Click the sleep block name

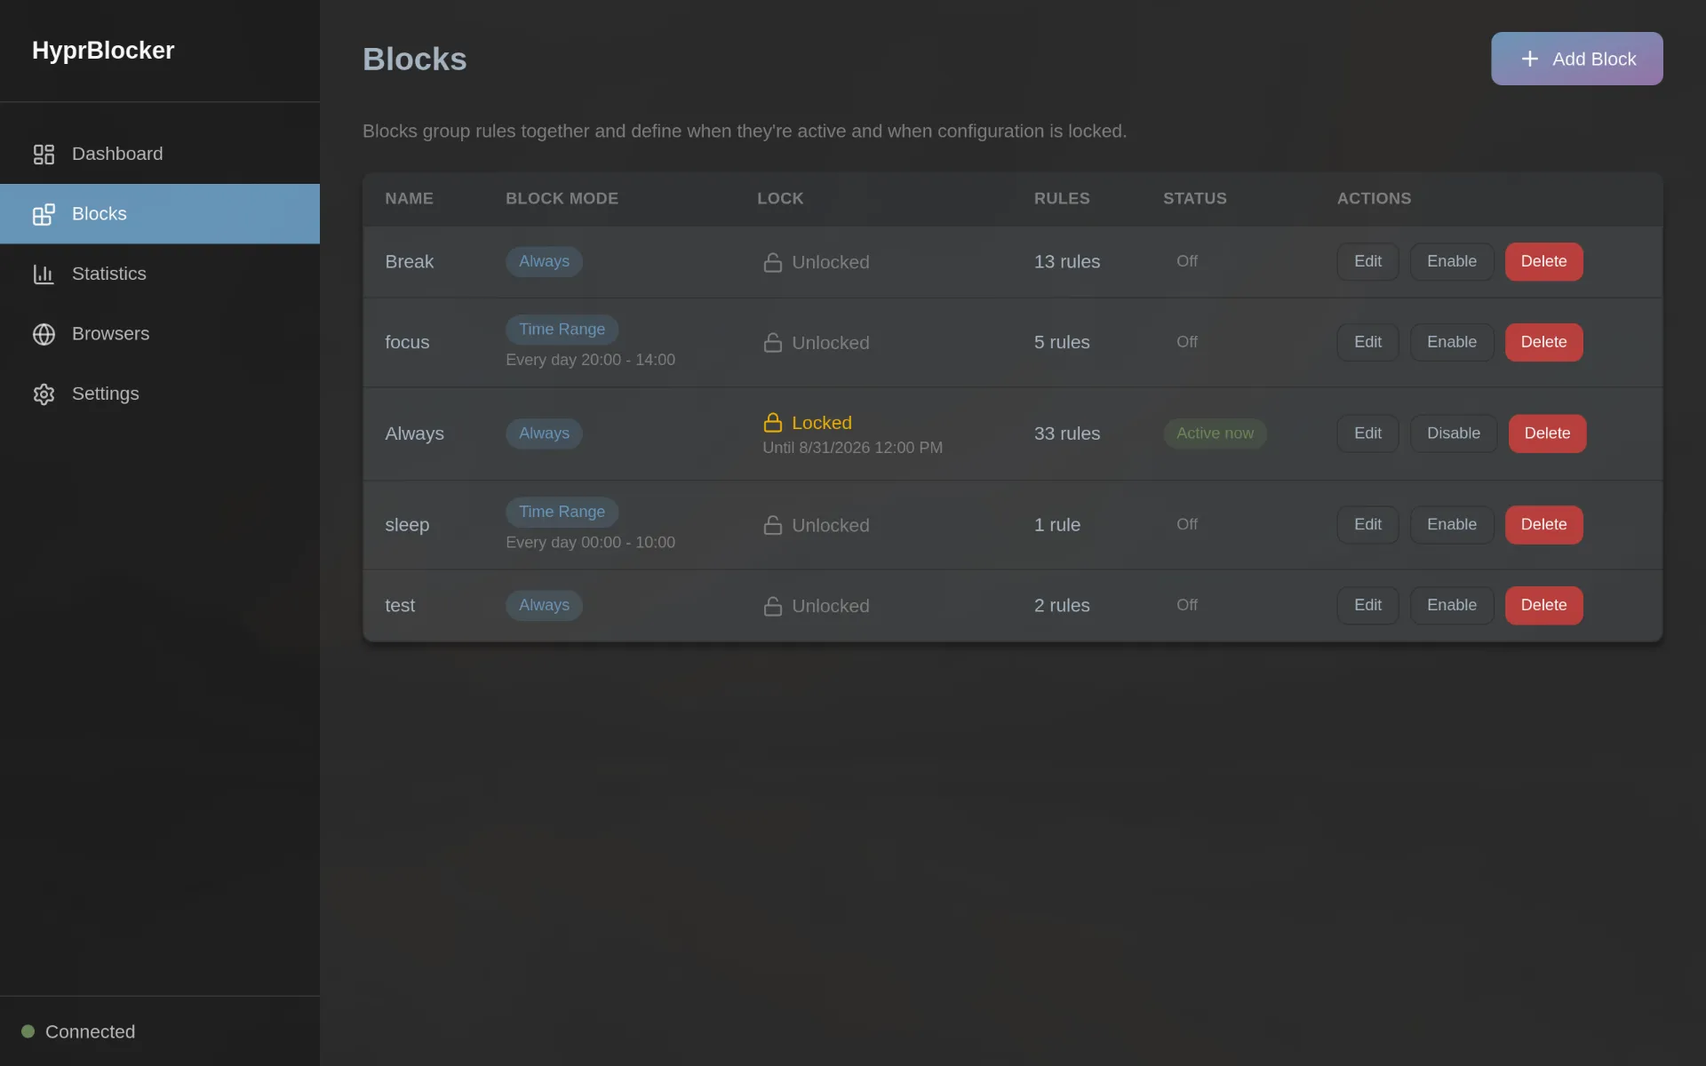click(x=407, y=525)
